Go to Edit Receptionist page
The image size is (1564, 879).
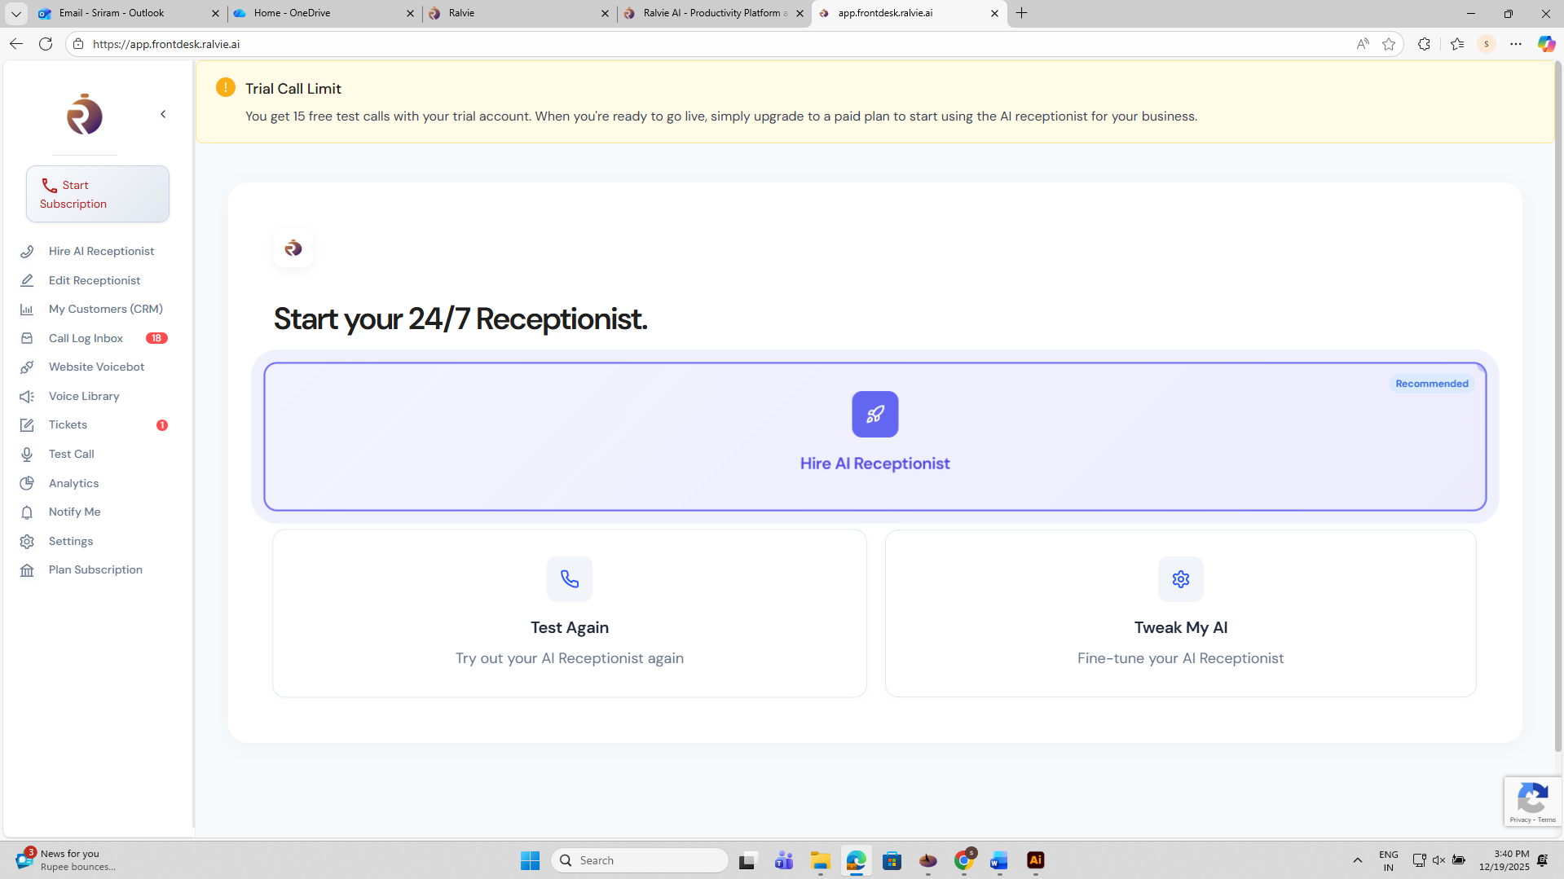pyautogui.click(x=95, y=280)
